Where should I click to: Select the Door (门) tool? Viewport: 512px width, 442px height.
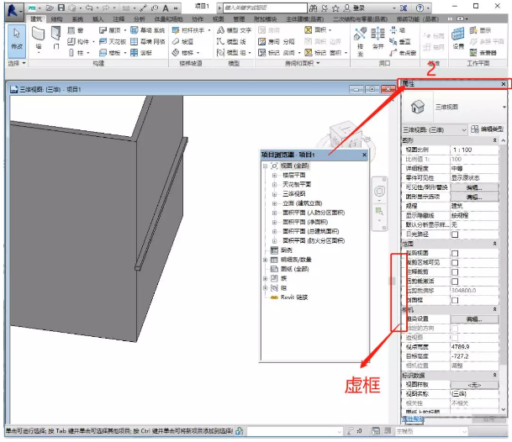tap(56, 39)
